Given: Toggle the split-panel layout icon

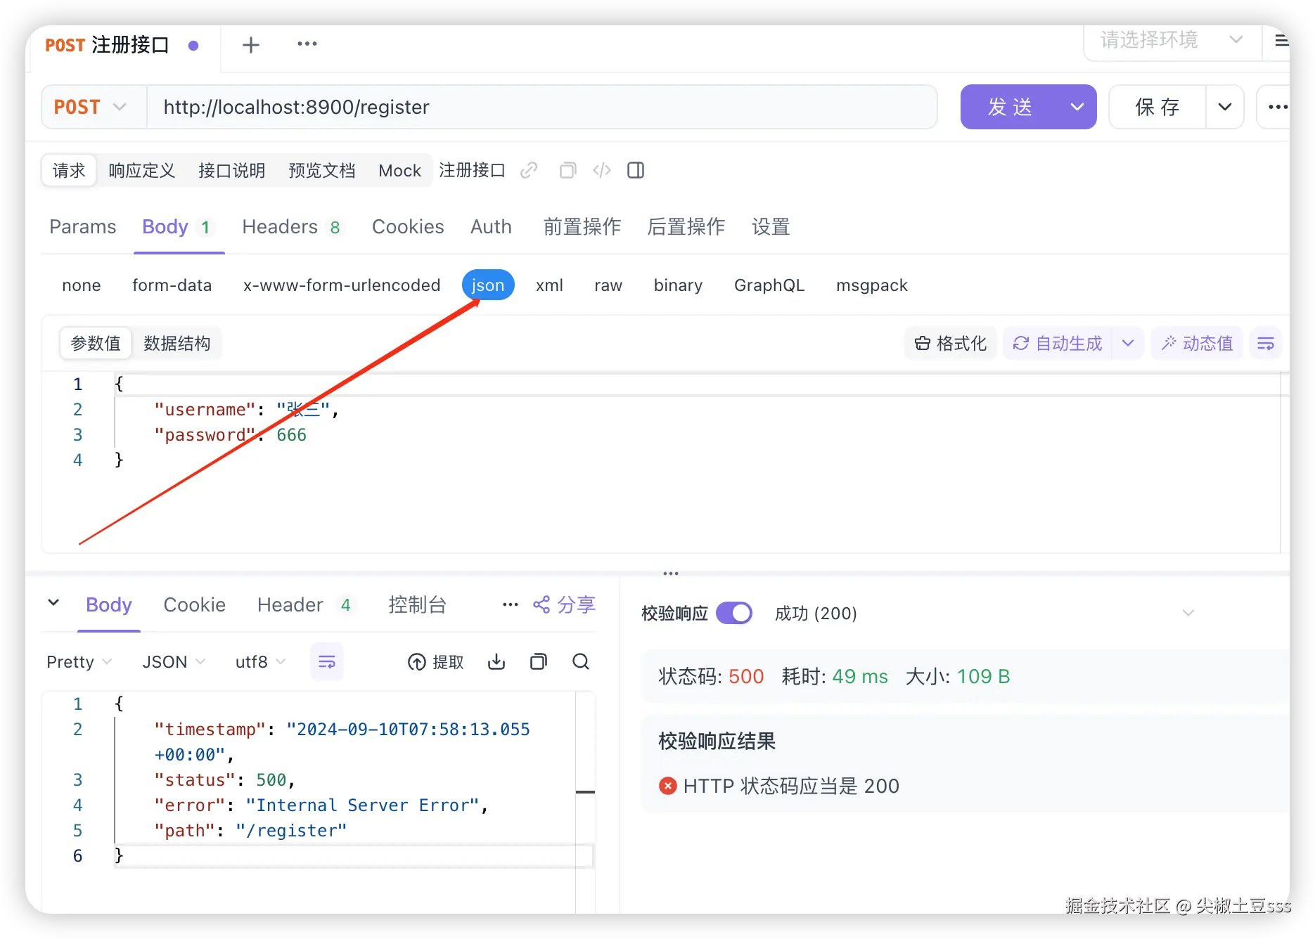Looking at the screenshot, I should click(x=636, y=170).
